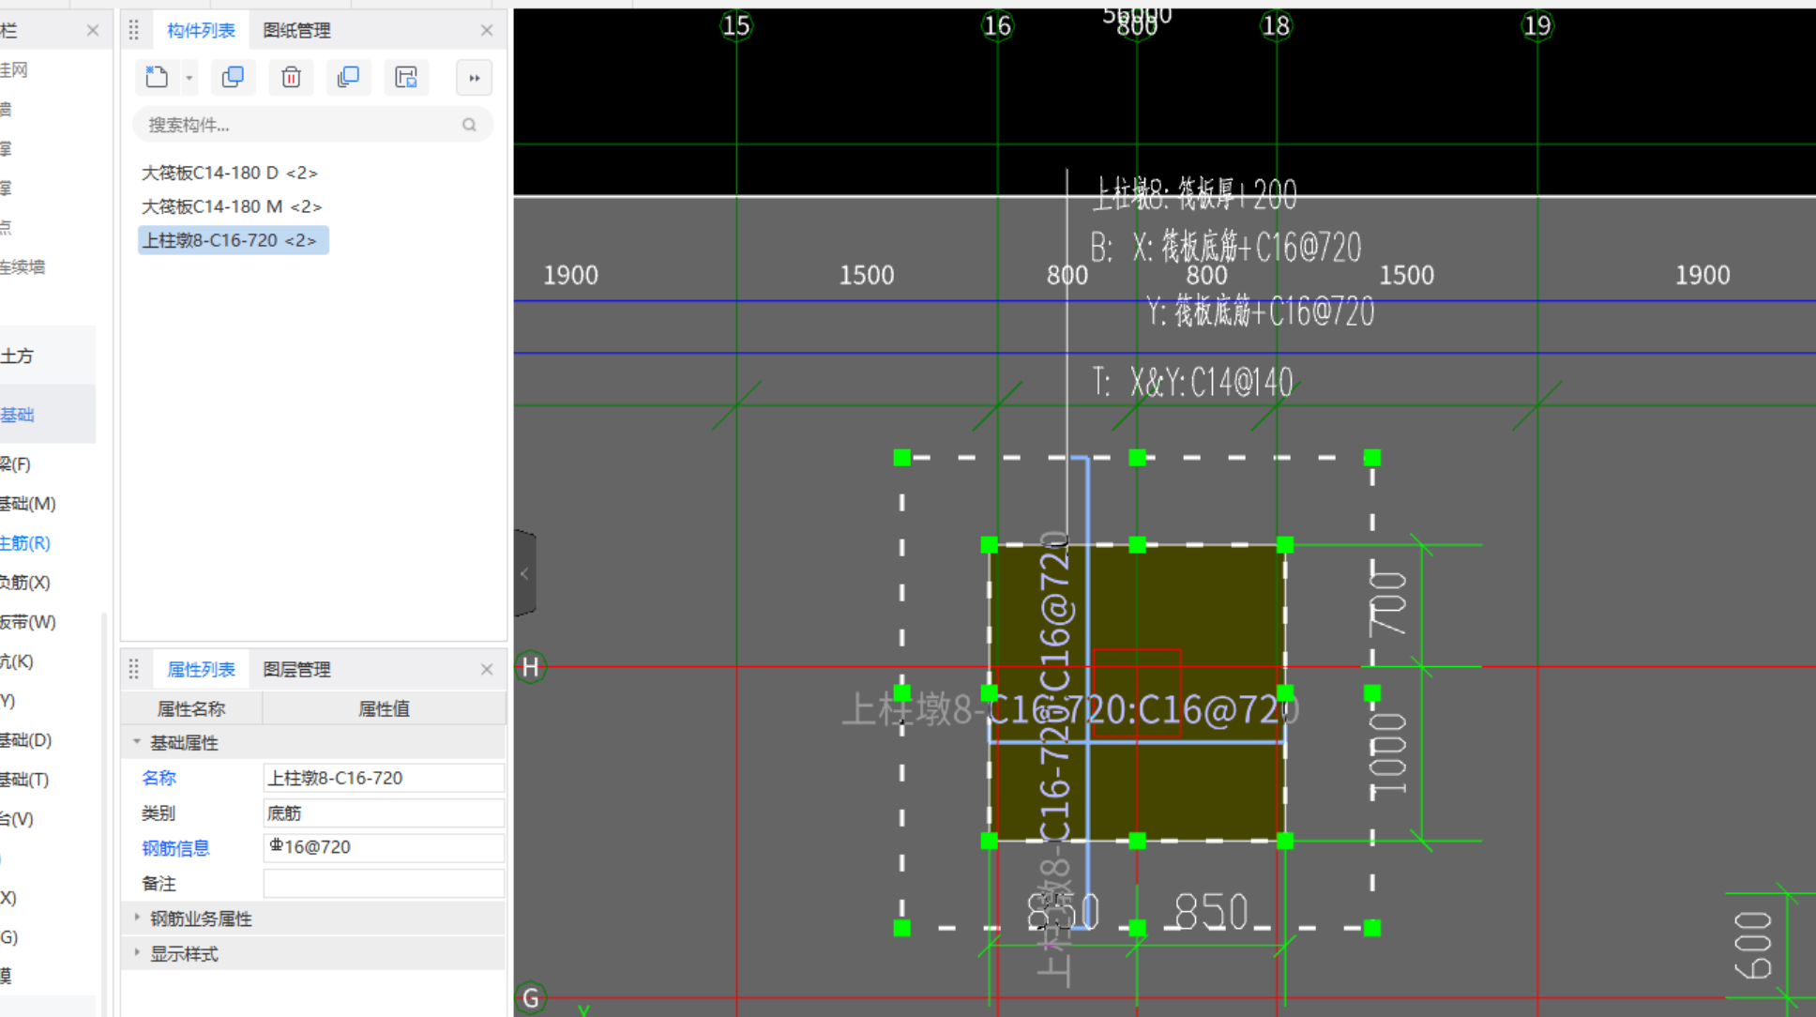This screenshot has height=1017, width=1816.
Task: Click the delete component trash icon
Action: pos(291,77)
